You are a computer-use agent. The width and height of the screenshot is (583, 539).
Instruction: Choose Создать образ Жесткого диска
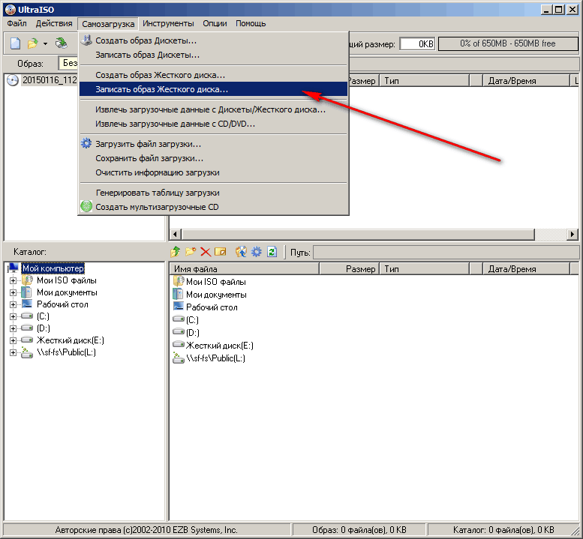(x=213, y=75)
